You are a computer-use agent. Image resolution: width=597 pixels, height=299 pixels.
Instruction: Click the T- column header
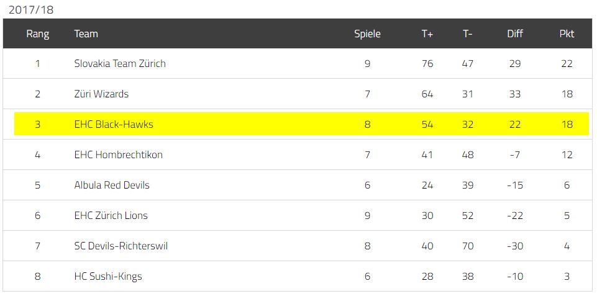pos(468,34)
